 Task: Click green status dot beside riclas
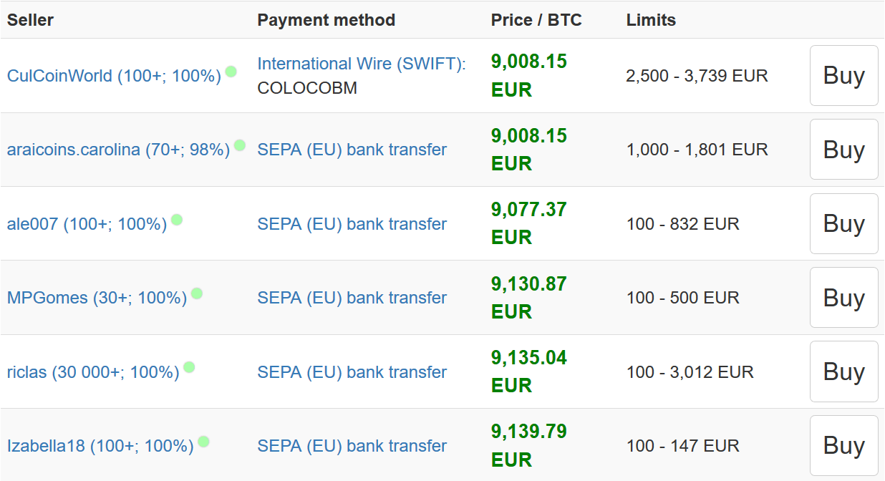(189, 367)
